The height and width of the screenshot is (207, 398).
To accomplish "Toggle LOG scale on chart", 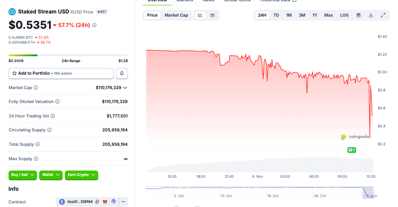I will coord(344,15).
